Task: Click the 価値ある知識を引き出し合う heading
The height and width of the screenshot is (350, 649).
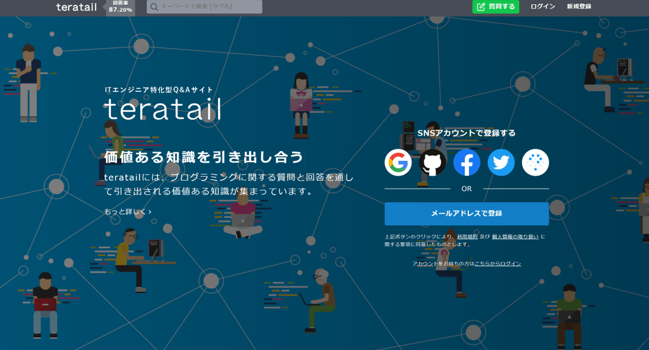Action: tap(204, 157)
